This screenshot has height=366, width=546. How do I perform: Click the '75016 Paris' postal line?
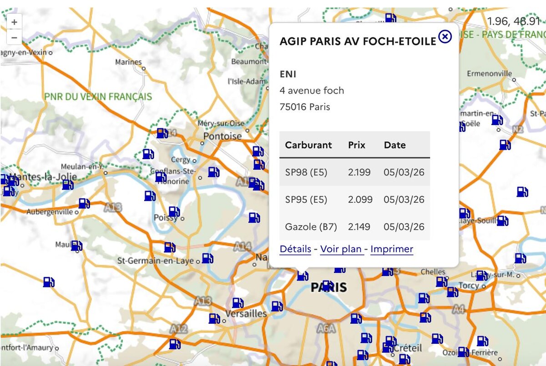(305, 107)
